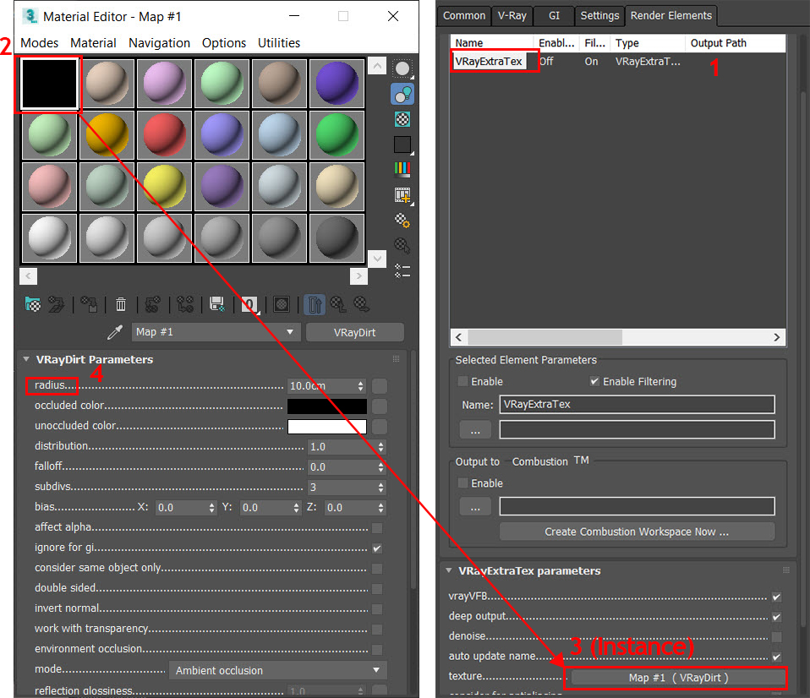Click the Go to Parent icon
The image size is (810, 698).
point(338,304)
